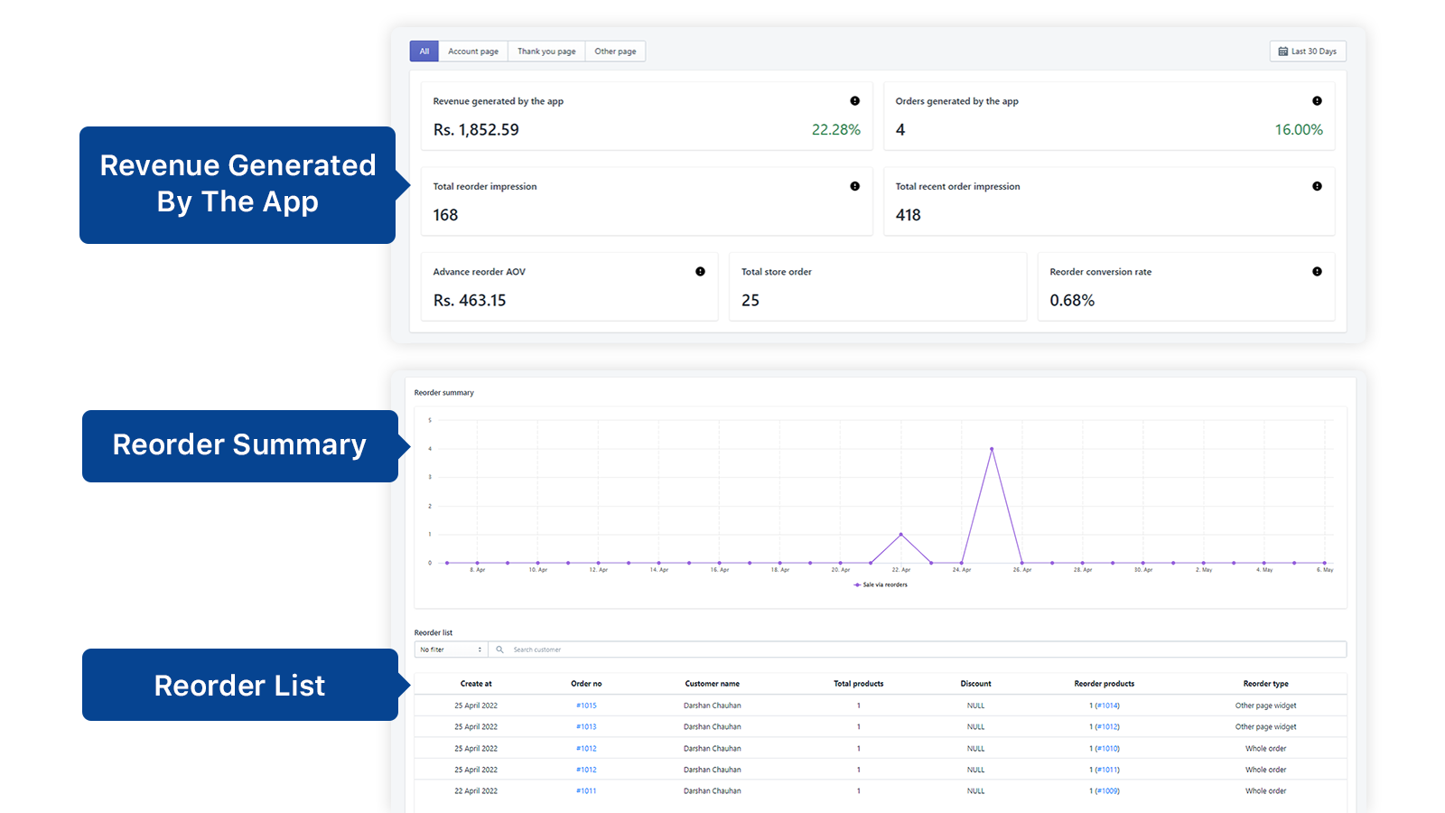The image size is (1445, 813).
Task: Open reorder product #1014 link
Action: click(x=1107, y=706)
